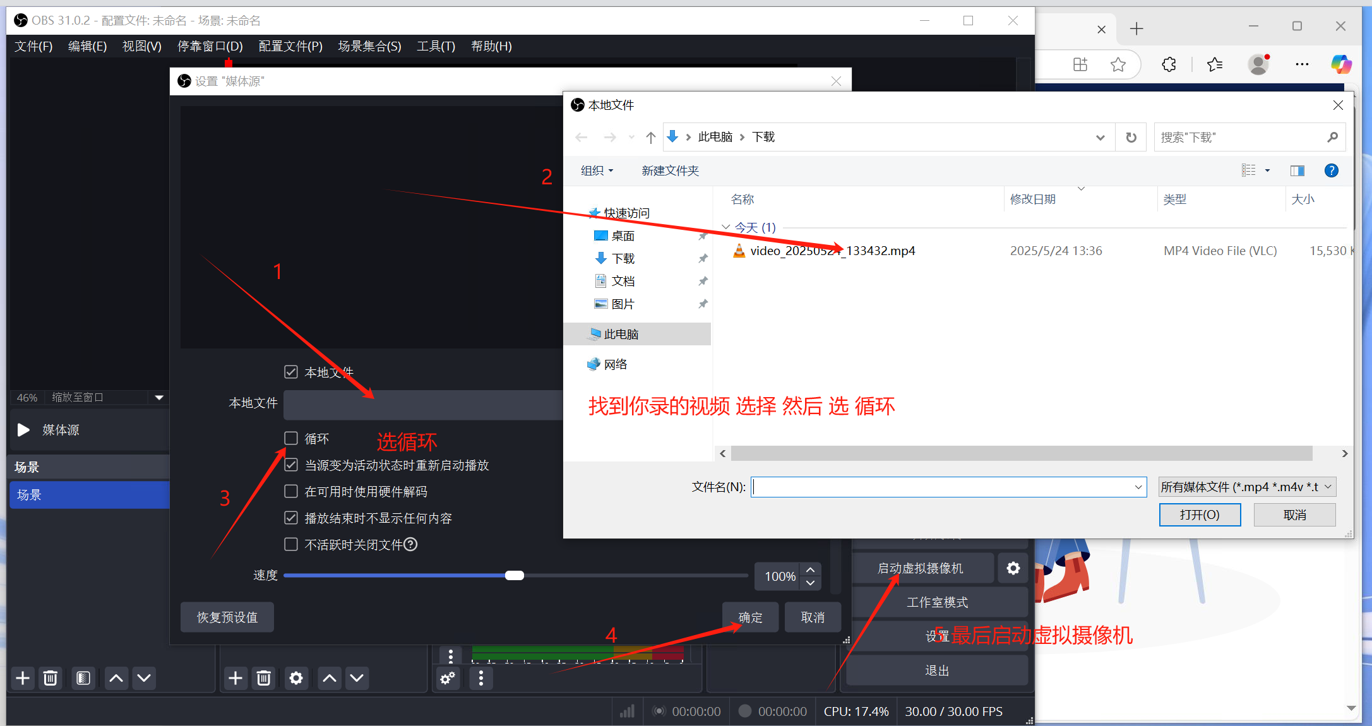Click the refresh icon in file dialog
The width and height of the screenshot is (1372, 726).
coord(1131,137)
